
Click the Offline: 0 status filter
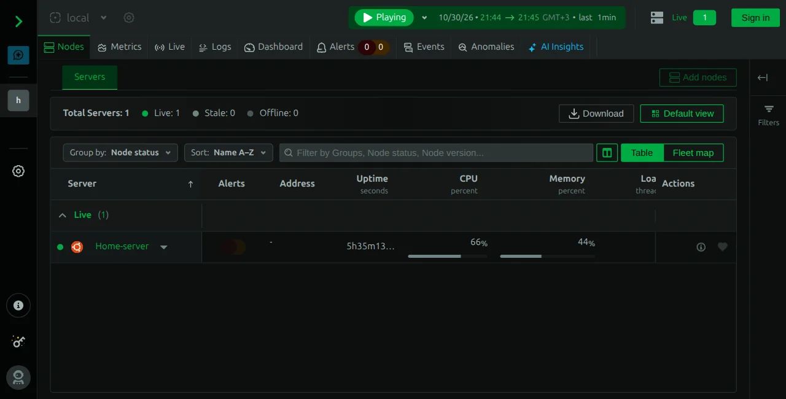273,114
